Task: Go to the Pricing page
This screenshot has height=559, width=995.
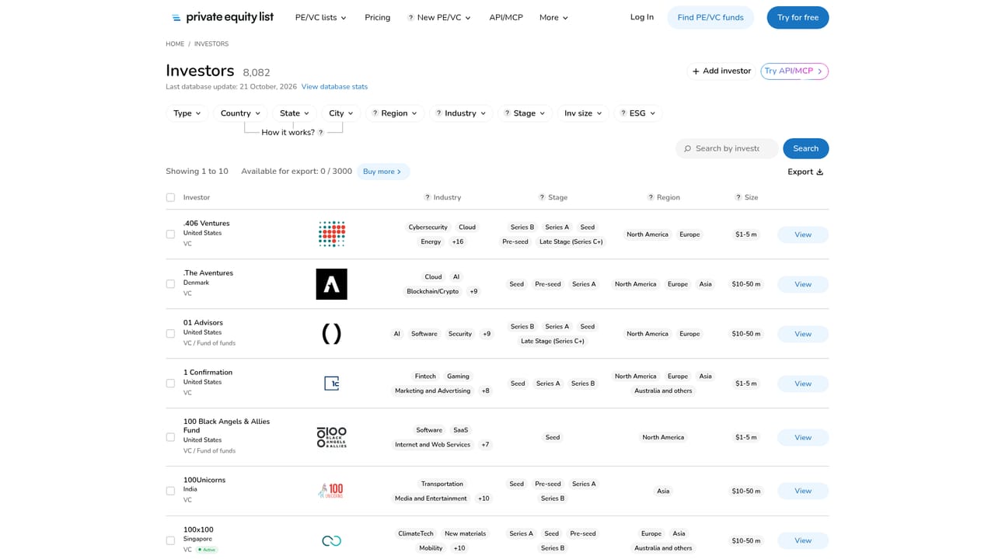Action: [x=378, y=17]
